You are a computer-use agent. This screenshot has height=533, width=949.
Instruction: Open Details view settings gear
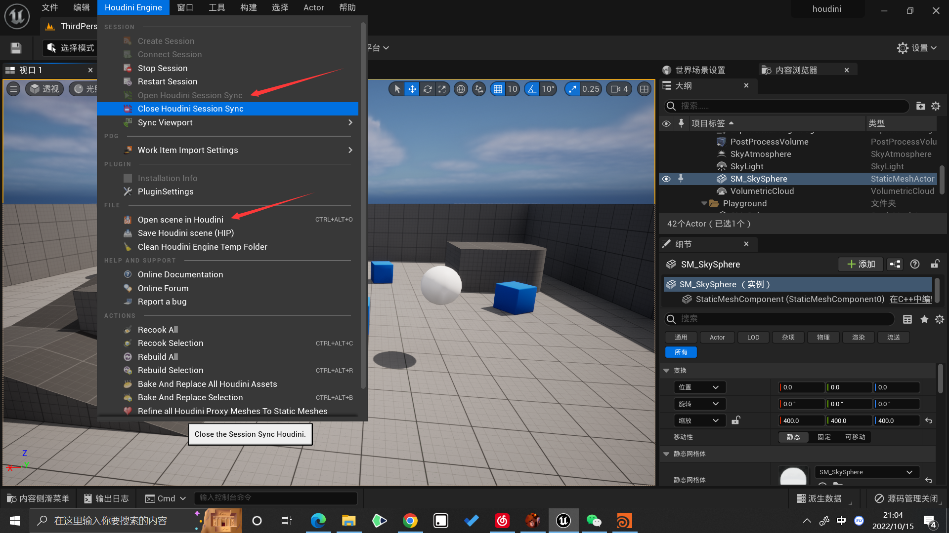[x=940, y=319]
